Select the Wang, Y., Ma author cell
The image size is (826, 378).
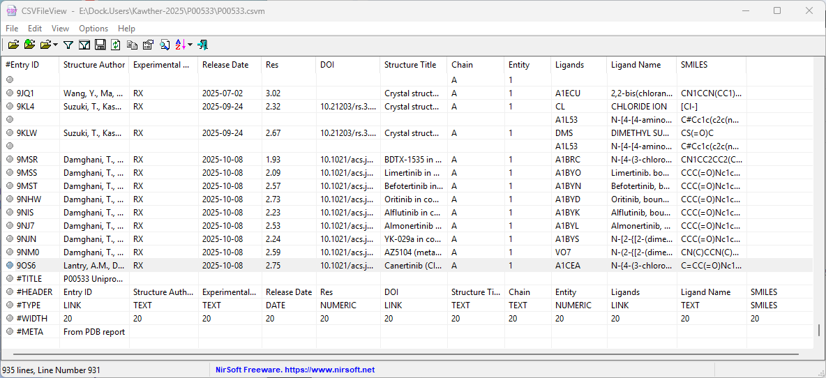94,93
